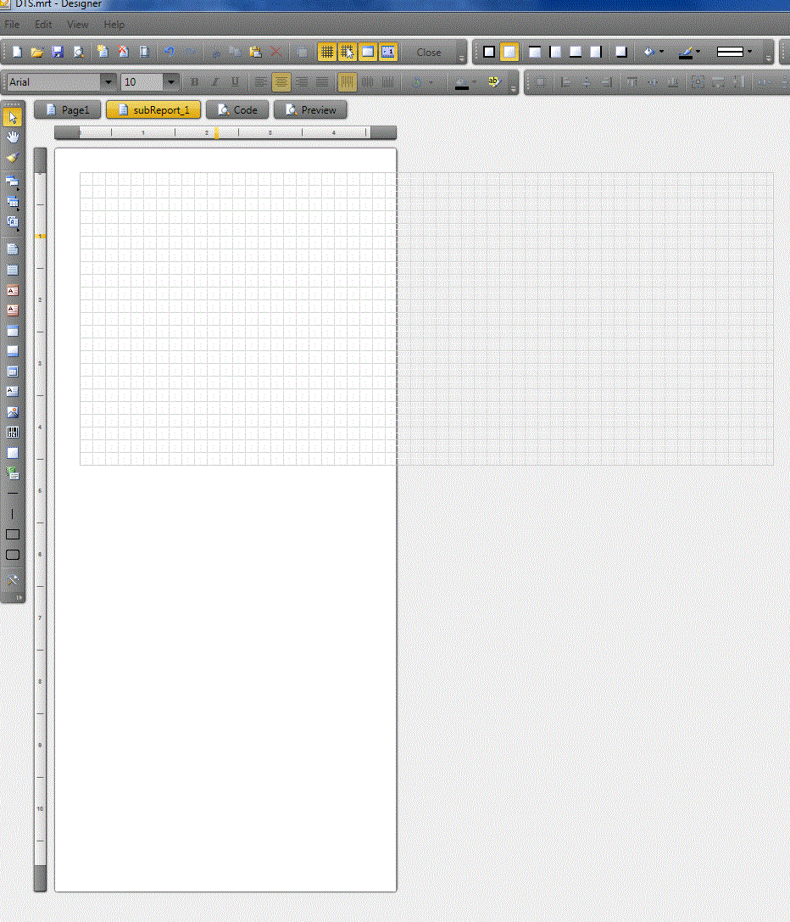Click the horizontal ruler yellow marker
Image resolution: width=790 pixels, height=922 pixels.
pyautogui.click(x=216, y=133)
